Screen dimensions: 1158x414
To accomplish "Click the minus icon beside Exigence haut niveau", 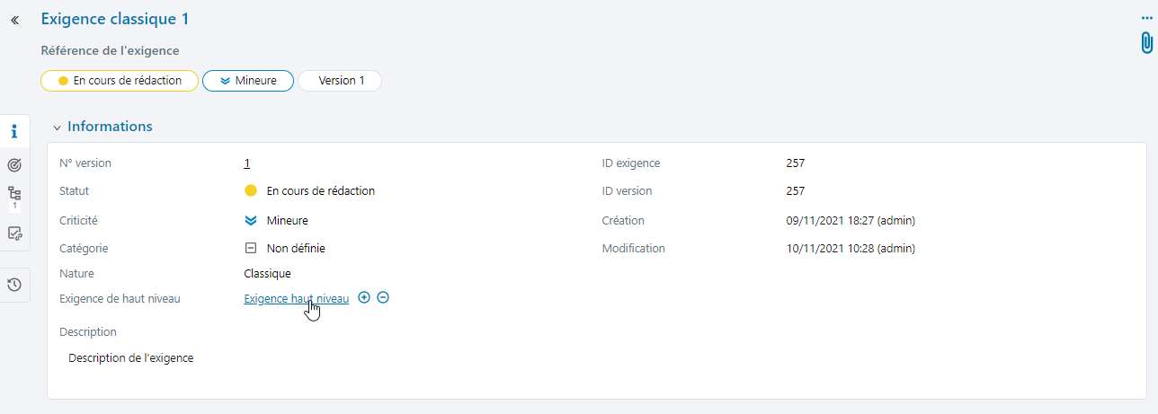I will [x=383, y=298].
